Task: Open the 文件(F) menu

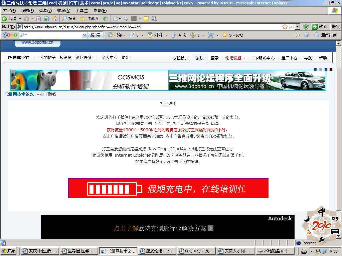Action: [9, 11]
